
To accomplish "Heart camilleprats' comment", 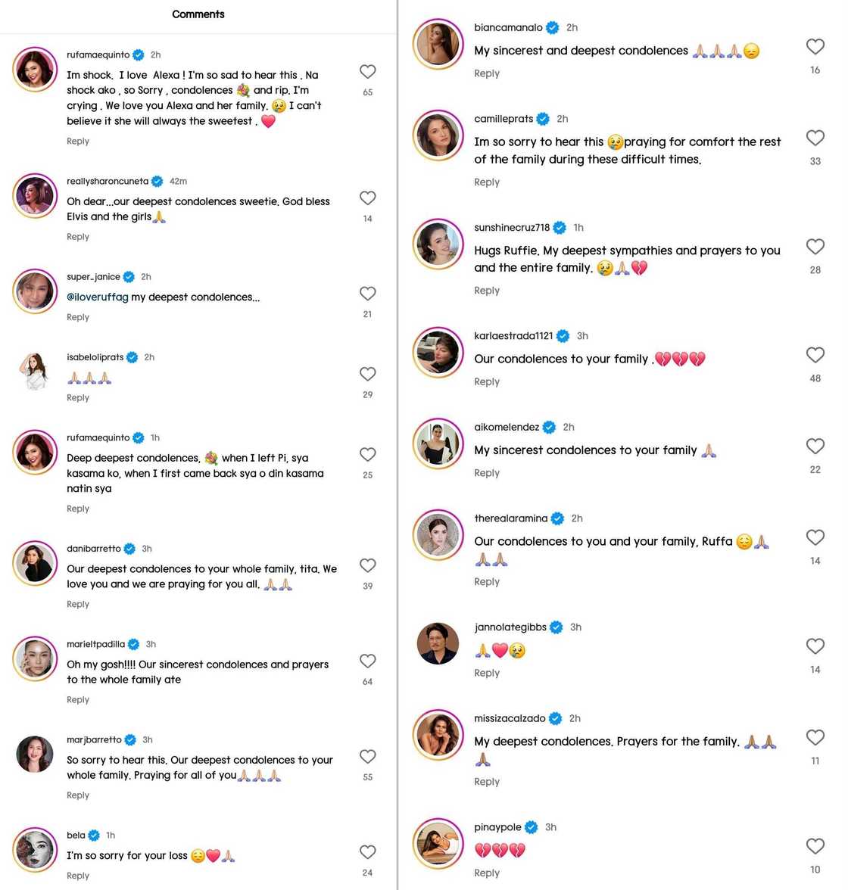I will point(815,138).
